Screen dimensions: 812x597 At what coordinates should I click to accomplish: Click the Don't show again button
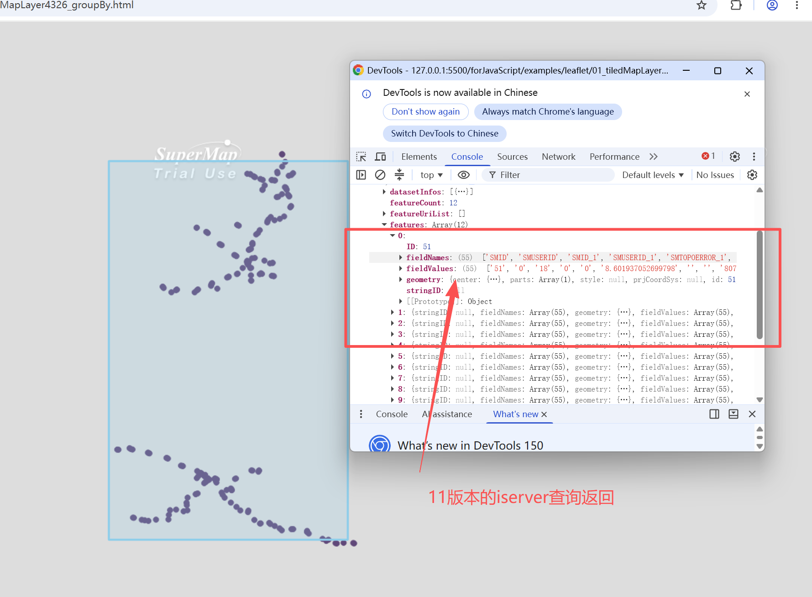[x=425, y=111]
